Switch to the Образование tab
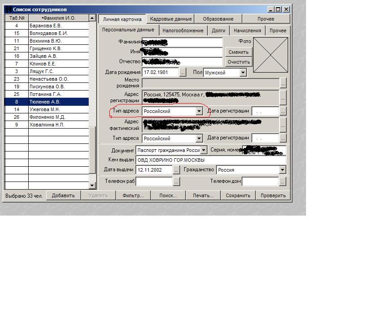Viewport: 388px width, 333px height. point(218,19)
